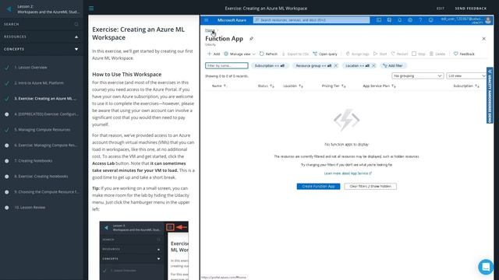
Task: Sort by Location column
Action: click(x=293, y=86)
